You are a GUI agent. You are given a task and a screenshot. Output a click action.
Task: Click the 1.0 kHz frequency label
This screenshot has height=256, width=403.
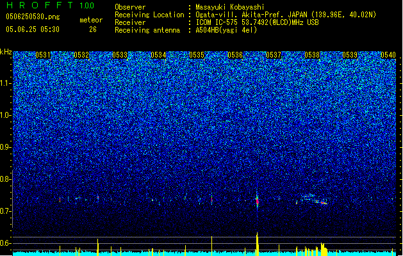6,115
